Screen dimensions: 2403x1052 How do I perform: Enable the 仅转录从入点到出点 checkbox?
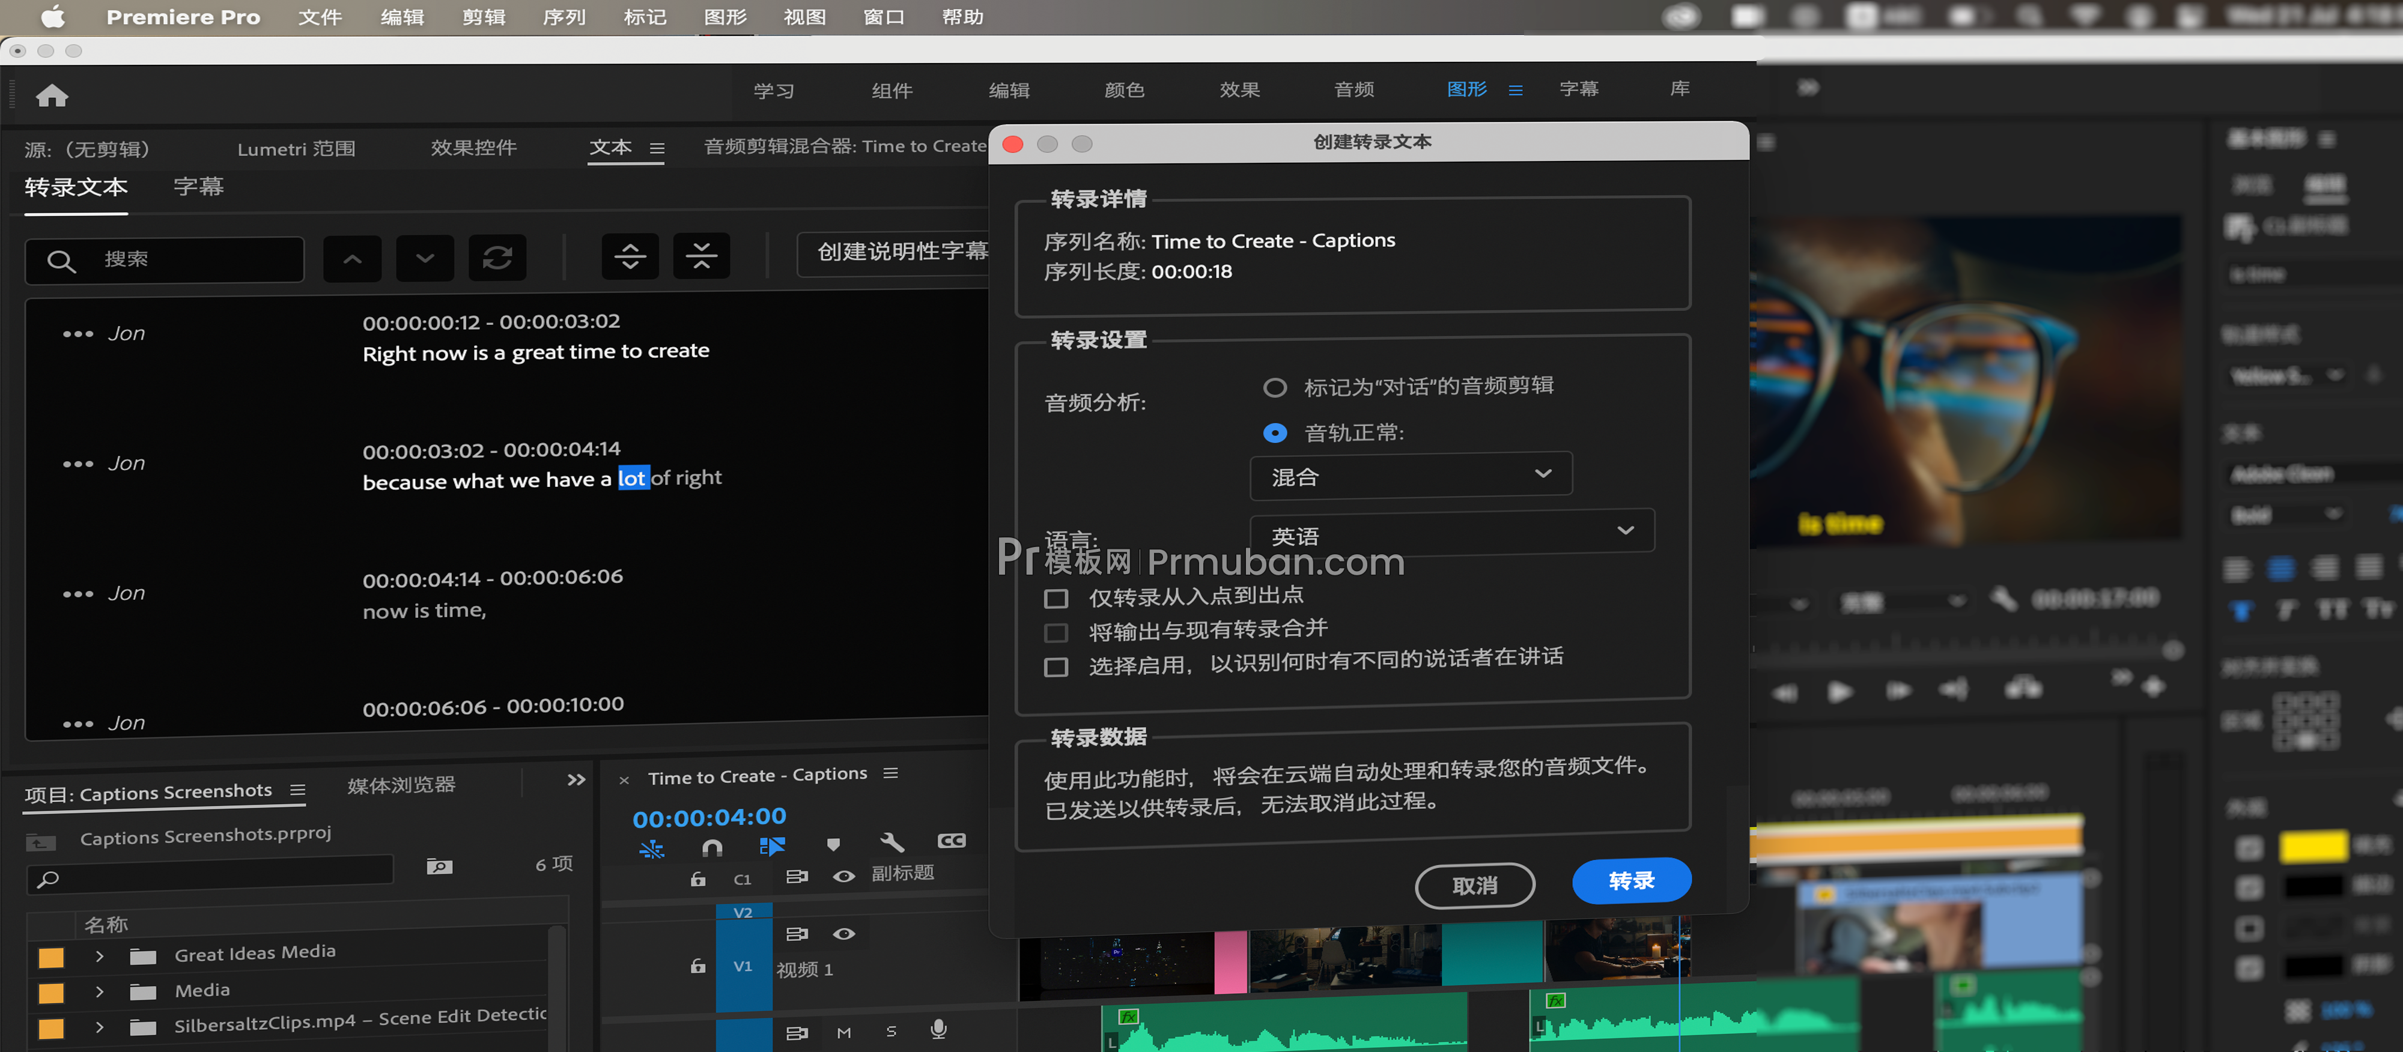1056,598
